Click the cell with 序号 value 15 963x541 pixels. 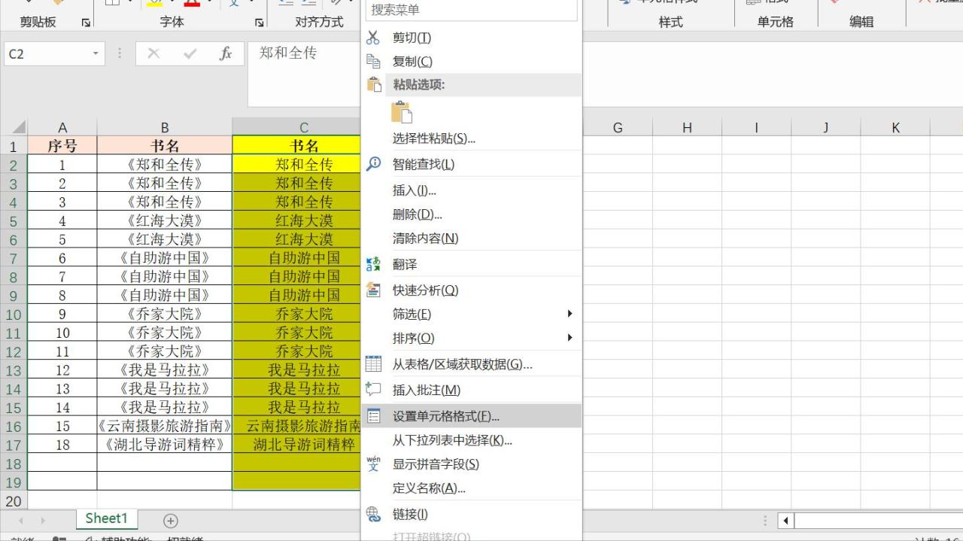[62, 426]
